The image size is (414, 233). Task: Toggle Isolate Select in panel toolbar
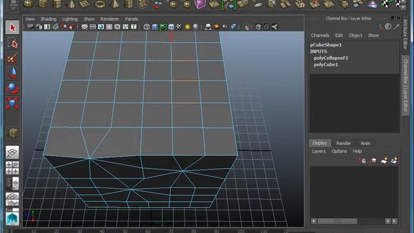[x=246, y=27]
